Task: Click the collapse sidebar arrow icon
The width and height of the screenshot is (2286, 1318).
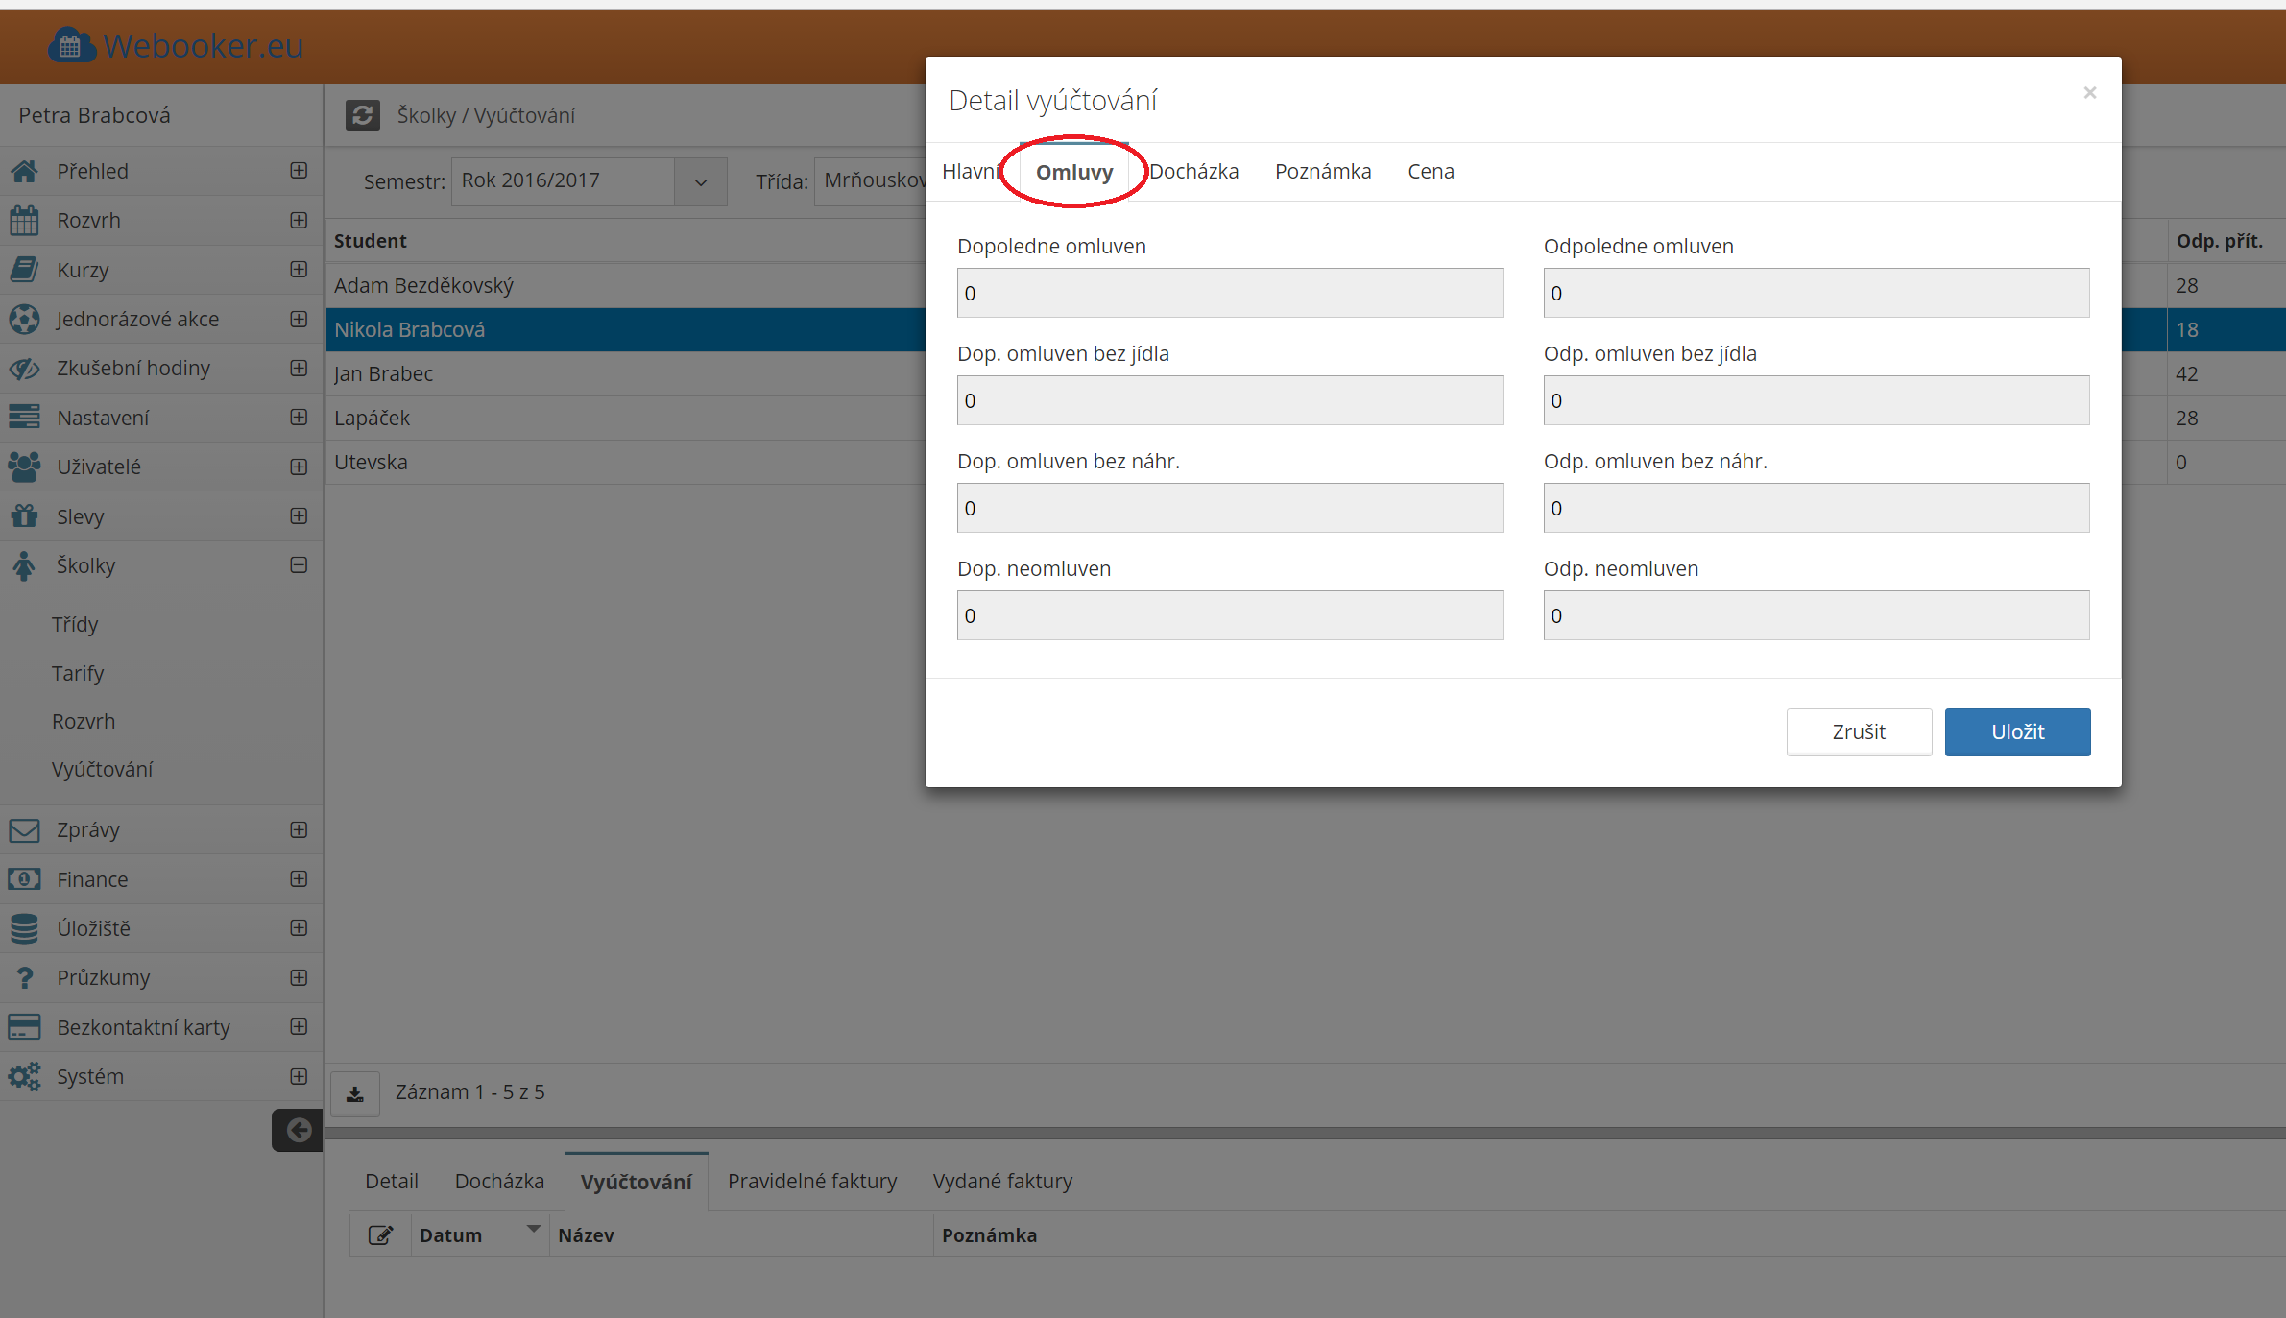Action: click(299, 1130)
